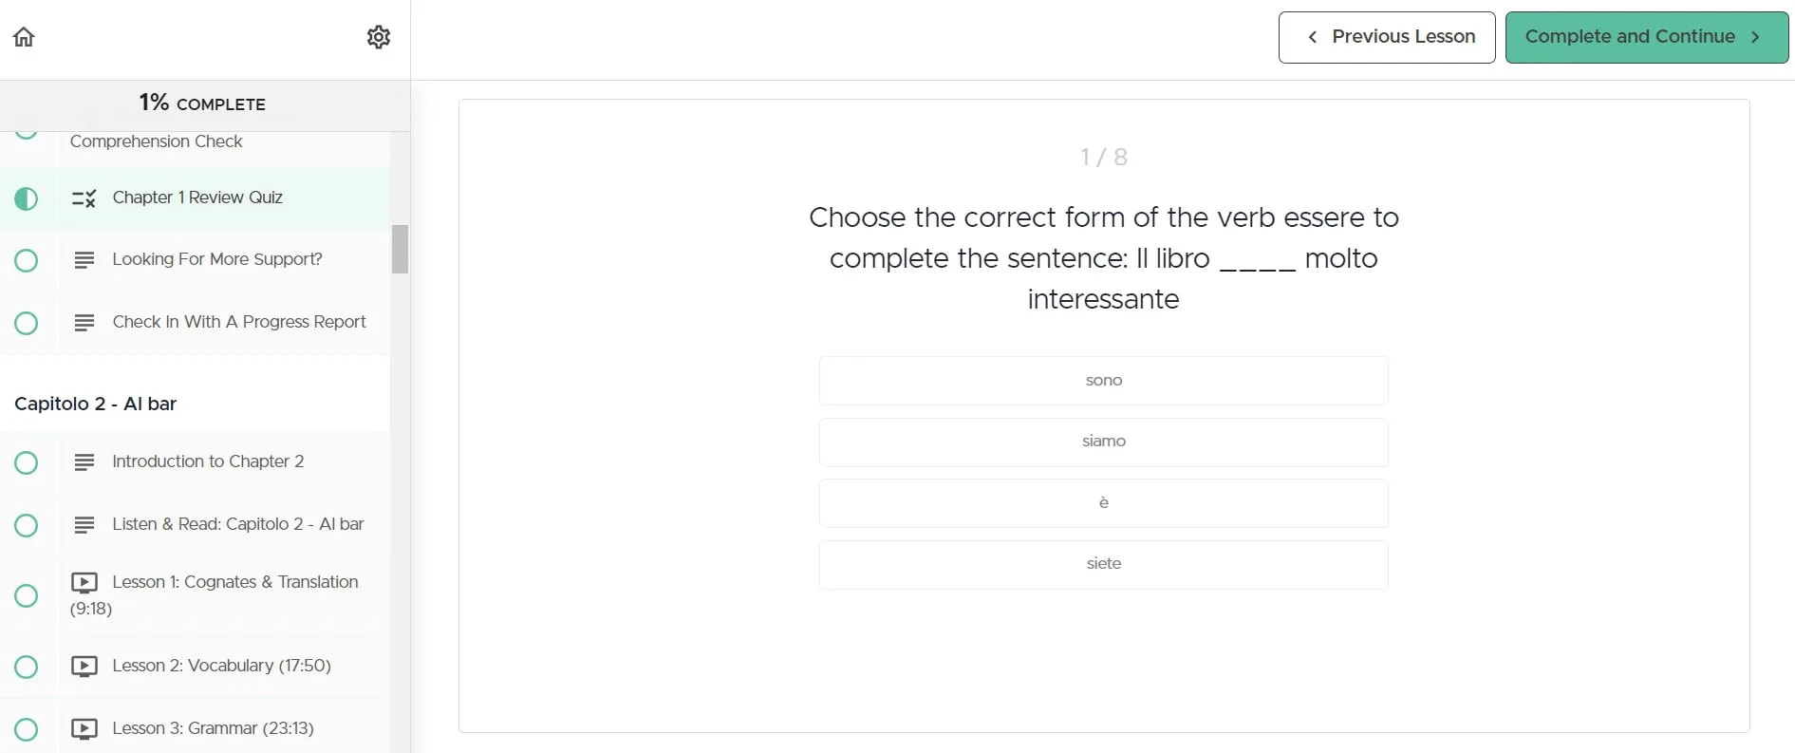This screenshot has width=1795, height=753.
Task: Click the Previous Lesson button
Action: (1386, 37)
